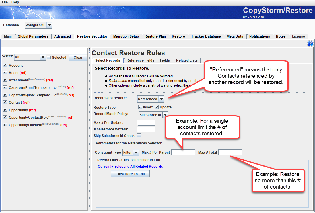The width and height of the screenshot is (315, 213).
Task: Select the Contact (ref) table row
Action: tap(19, 102)
